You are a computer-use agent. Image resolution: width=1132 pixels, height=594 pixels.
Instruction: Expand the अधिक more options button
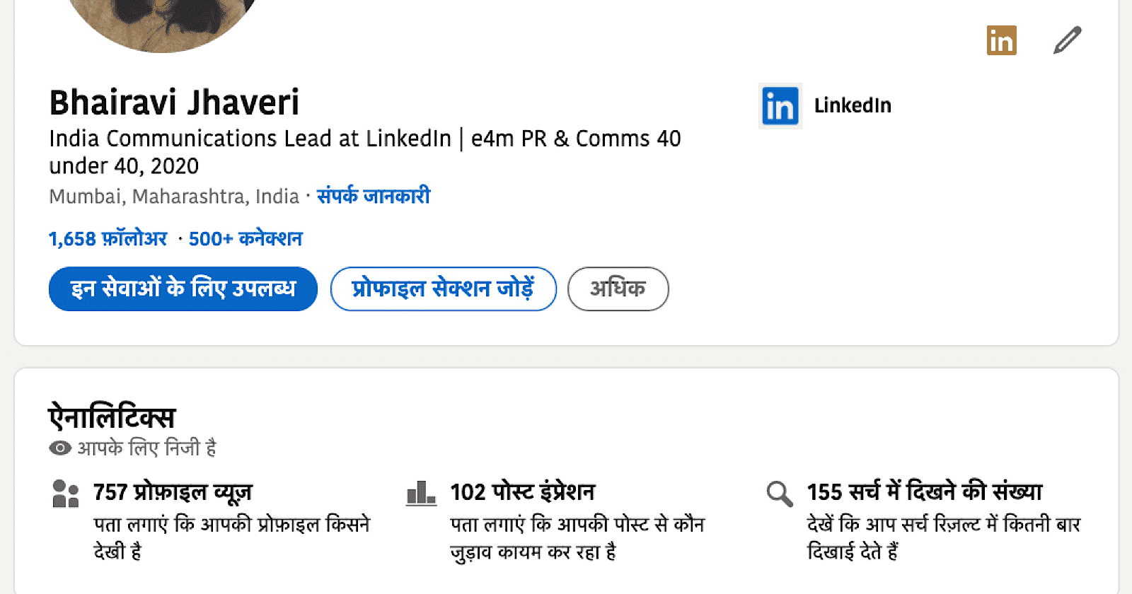click(x=618, y=289)
